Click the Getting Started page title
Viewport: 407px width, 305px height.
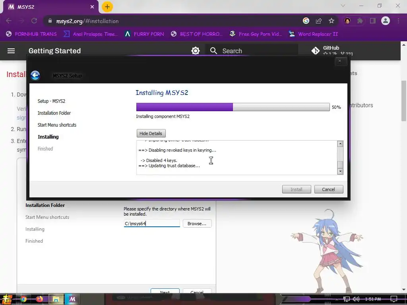[54, 51]
